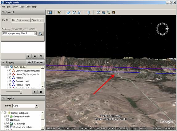Image resolution: width=177 pixels, height=131 pixels.
Task: Click the Roads layer icon
Action: pyautogui.click(x=11, y=120)
